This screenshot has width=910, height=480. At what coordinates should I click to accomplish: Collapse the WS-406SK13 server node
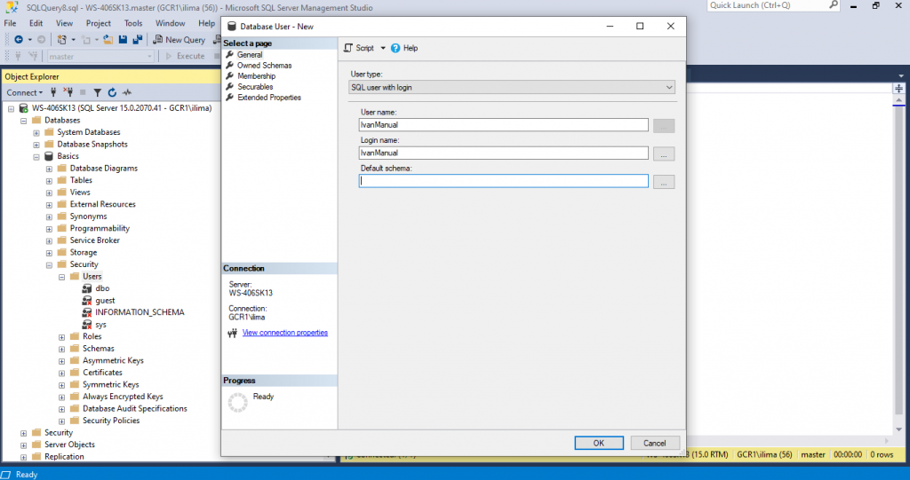point(11,108)
